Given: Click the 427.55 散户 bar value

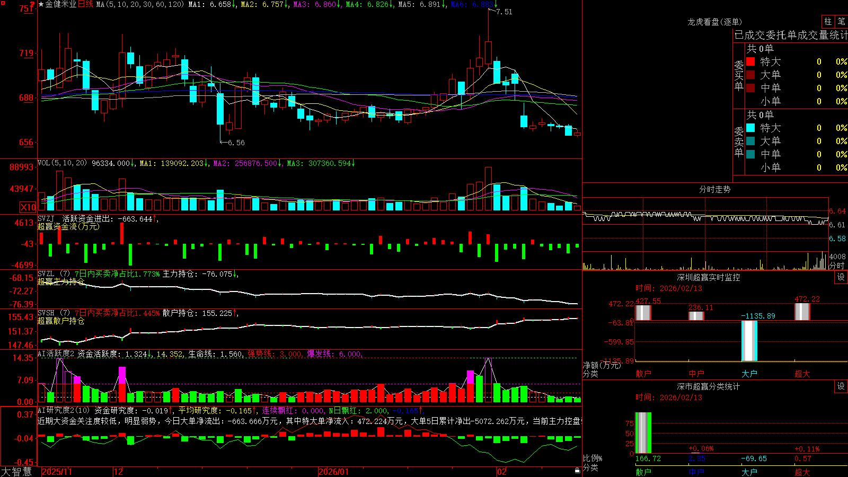Looking at the screenshot, I should click(648, 301).
